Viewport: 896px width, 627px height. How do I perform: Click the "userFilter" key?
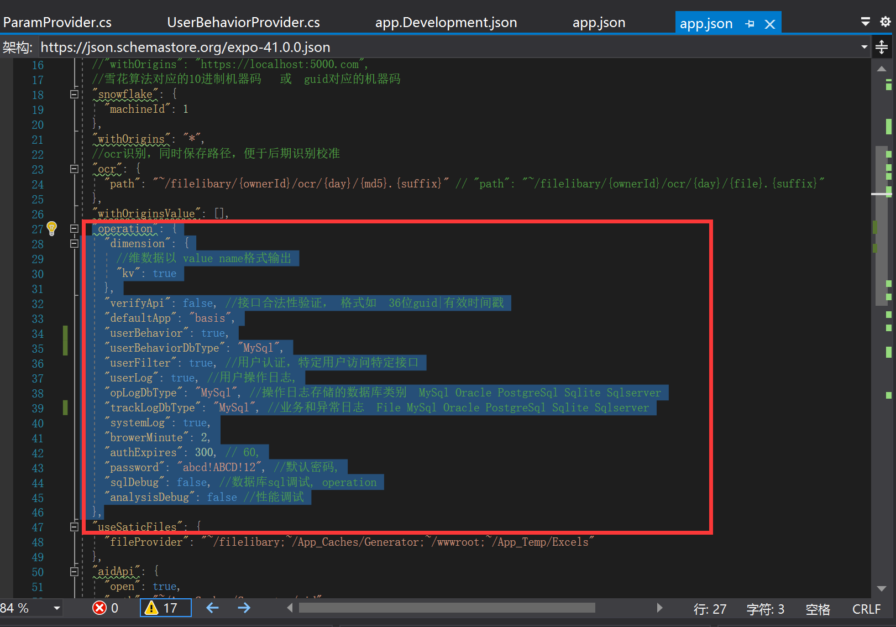click(140, 363)
